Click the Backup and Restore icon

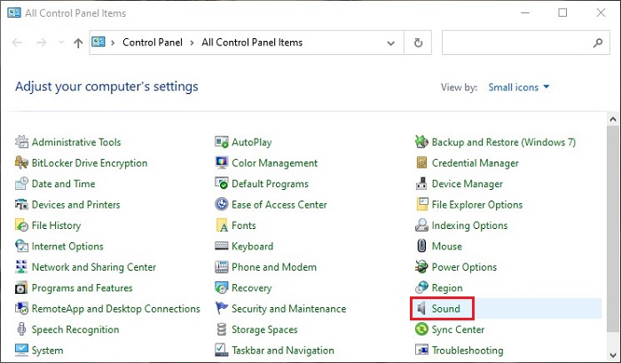(x=421, y=141)
